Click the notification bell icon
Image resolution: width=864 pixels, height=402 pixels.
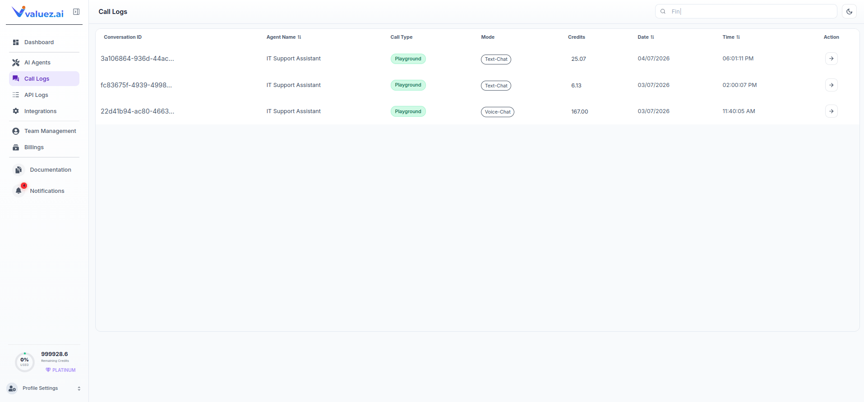(x=18, y=191)
